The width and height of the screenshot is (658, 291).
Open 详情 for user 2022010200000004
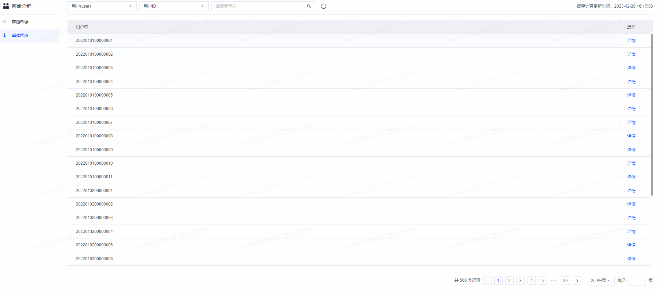pyautogui.click(x=631, y=231)
